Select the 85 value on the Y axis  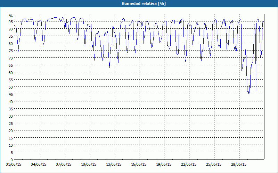click(11, 36)
